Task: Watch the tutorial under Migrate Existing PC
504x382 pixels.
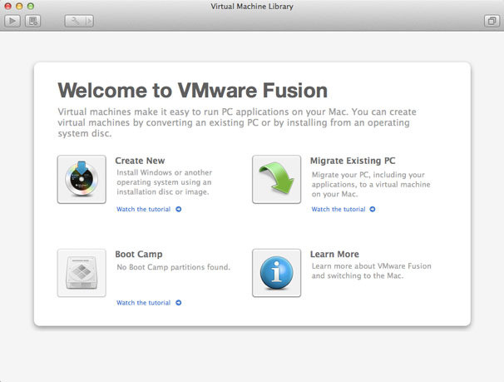Action: coord(338,210)
